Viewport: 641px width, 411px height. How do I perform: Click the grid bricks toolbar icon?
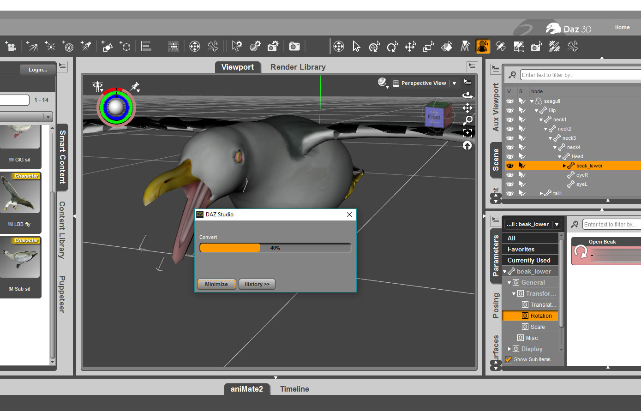tap(174, 46)
